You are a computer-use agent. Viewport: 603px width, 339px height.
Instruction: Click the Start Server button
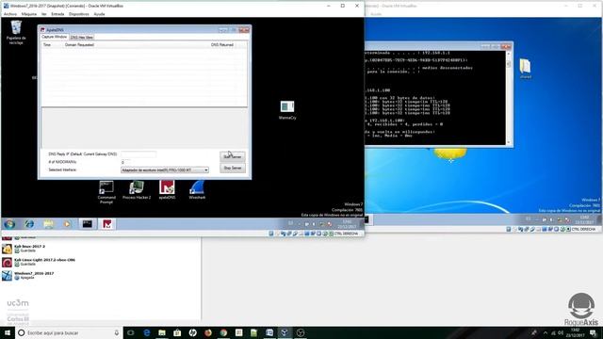pyautogui.click(x=233, y=156)
